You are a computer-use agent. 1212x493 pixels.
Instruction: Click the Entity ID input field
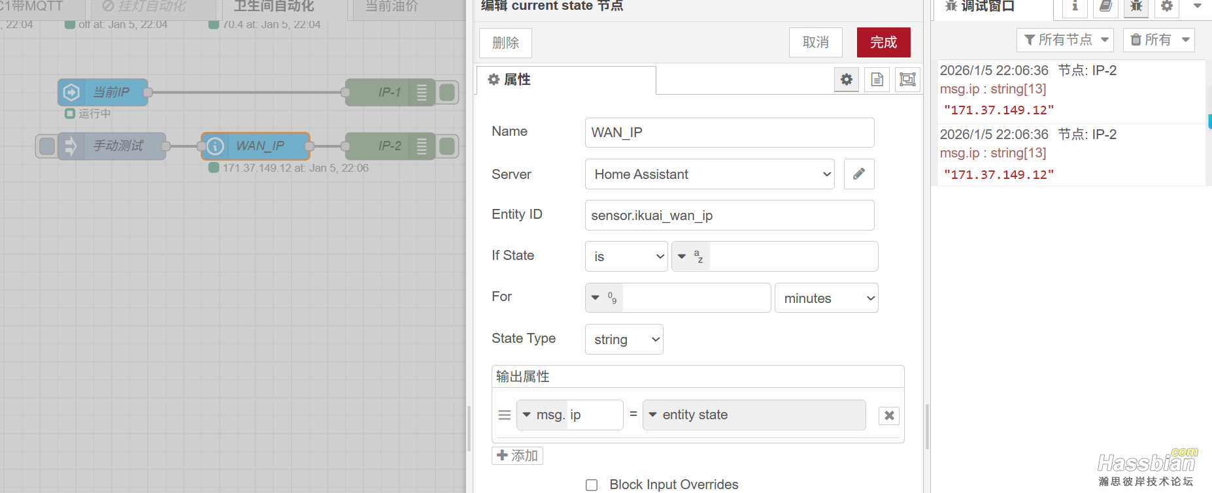(x=729, y=215)
